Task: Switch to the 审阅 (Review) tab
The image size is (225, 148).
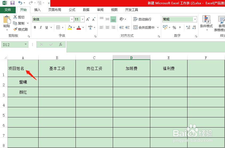Action: click(100, 10)
